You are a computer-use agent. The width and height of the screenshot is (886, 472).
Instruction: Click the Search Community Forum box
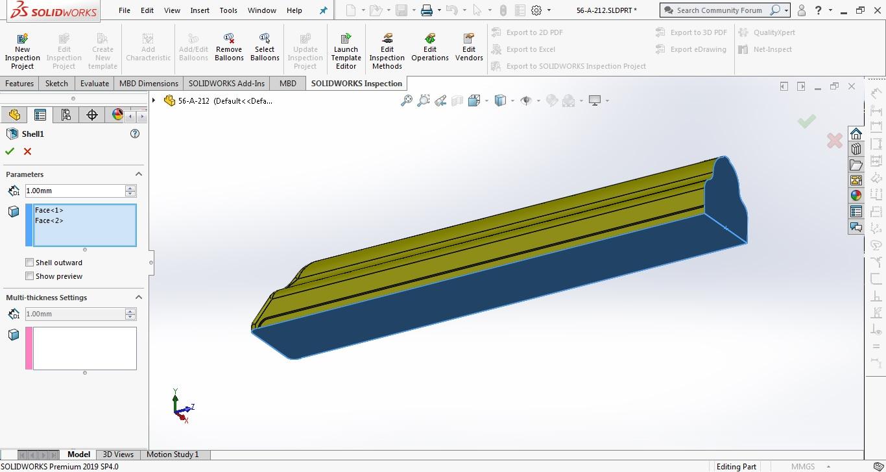point(719,10)
